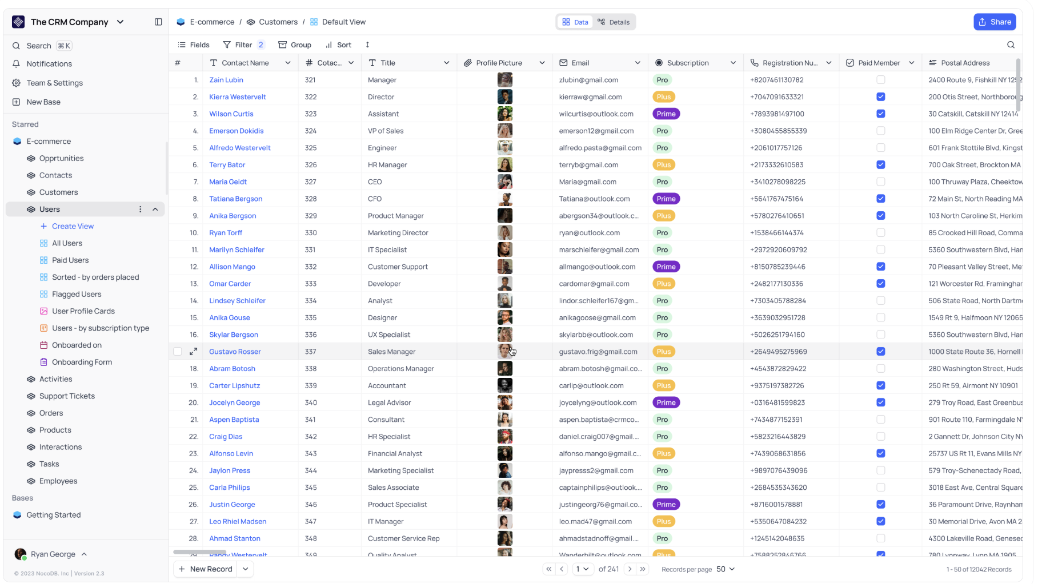The image size is (1046, 584).
Task: Go to the last page arrow icon
Action: click(x=643, y=569)
